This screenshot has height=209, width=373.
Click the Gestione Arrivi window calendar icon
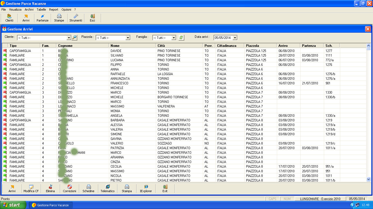point(4,29)
